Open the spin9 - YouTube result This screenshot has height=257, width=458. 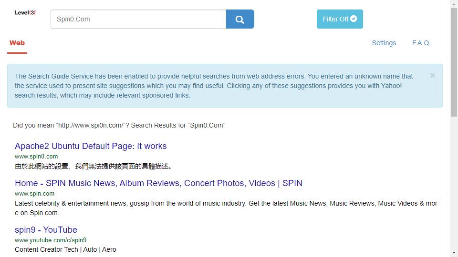point(46,230)
